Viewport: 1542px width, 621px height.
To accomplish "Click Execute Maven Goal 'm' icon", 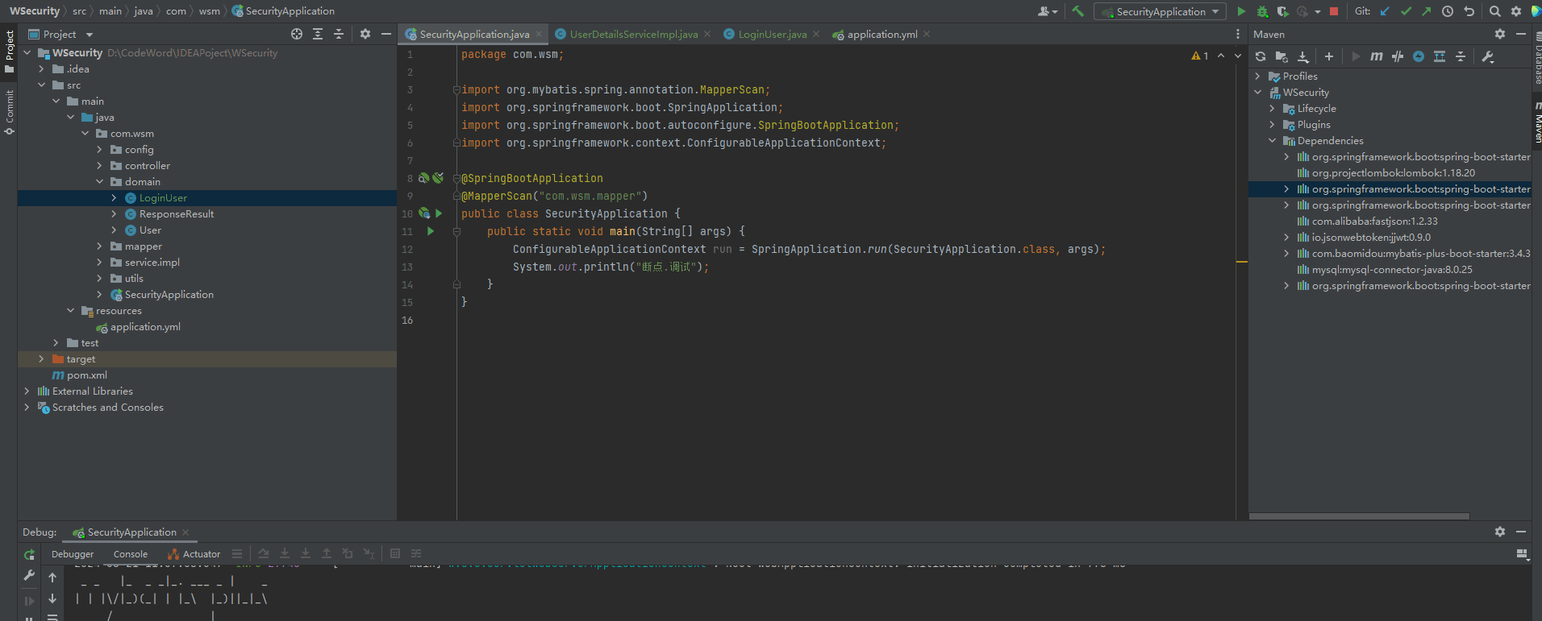I will 1376,56.
